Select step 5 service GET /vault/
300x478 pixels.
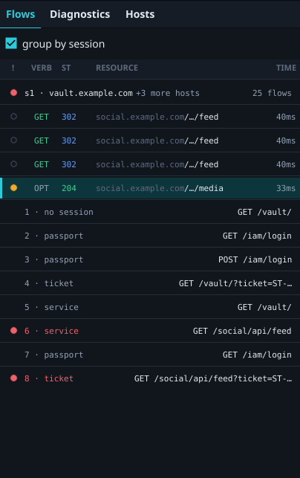(x=150, y=307)
